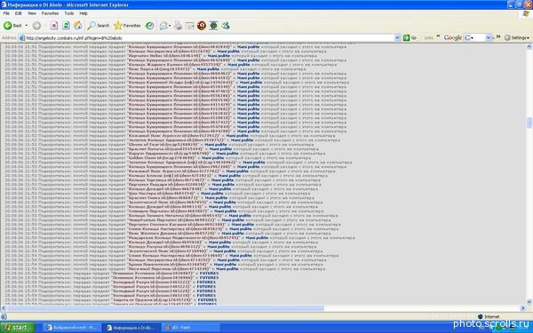Click the Print icon in the toolbar
The width and height of the screenshot is (533, 333).
(x=178, y=26)
